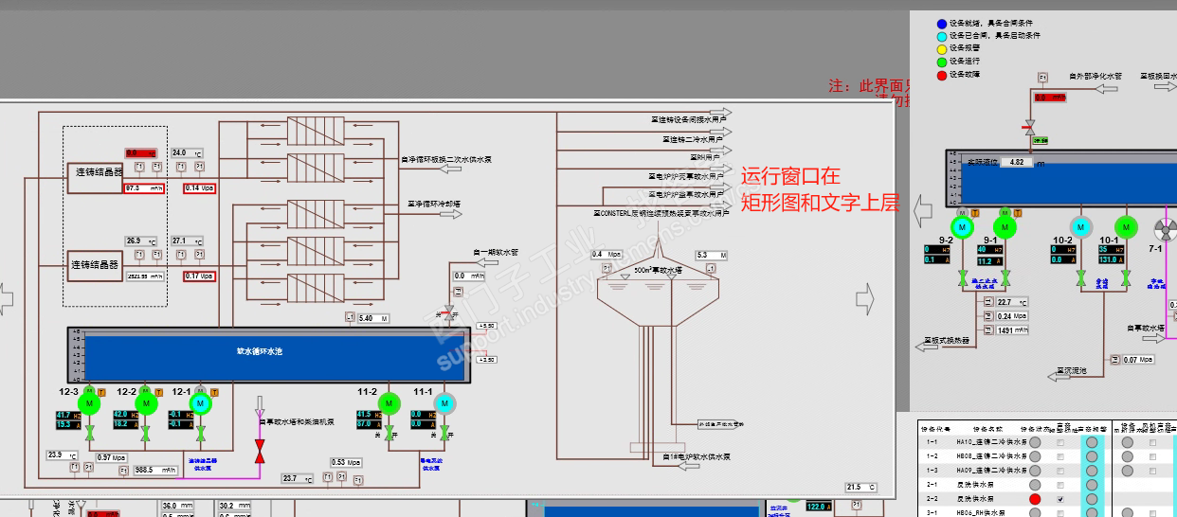Click the 4.82 m level value field
1177x517 pixels.
click(x=1016, y=162)
